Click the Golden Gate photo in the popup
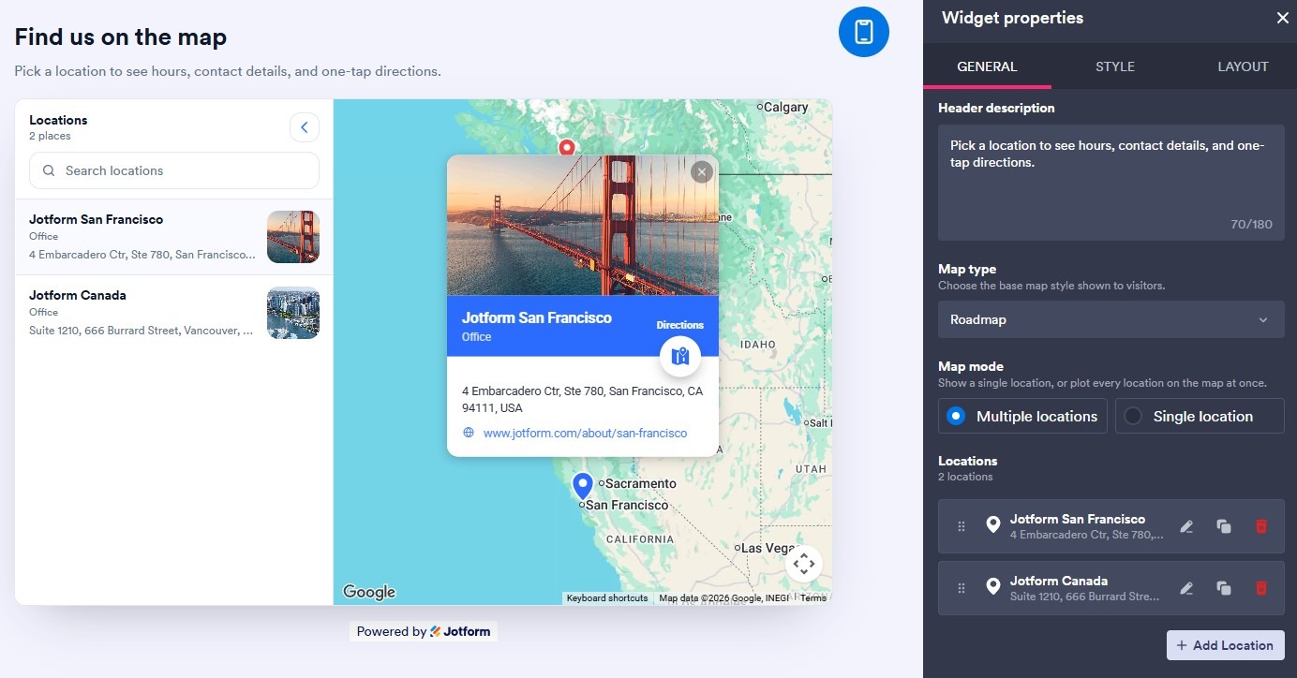Screen dimensions: 1297x678 [583, 226]
